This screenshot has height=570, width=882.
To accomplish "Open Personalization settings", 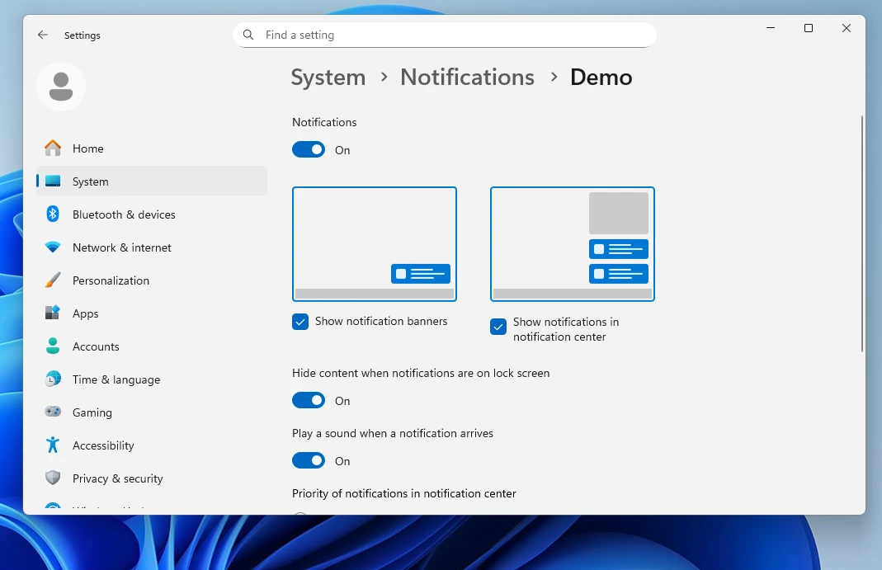I will pos(111,280).
